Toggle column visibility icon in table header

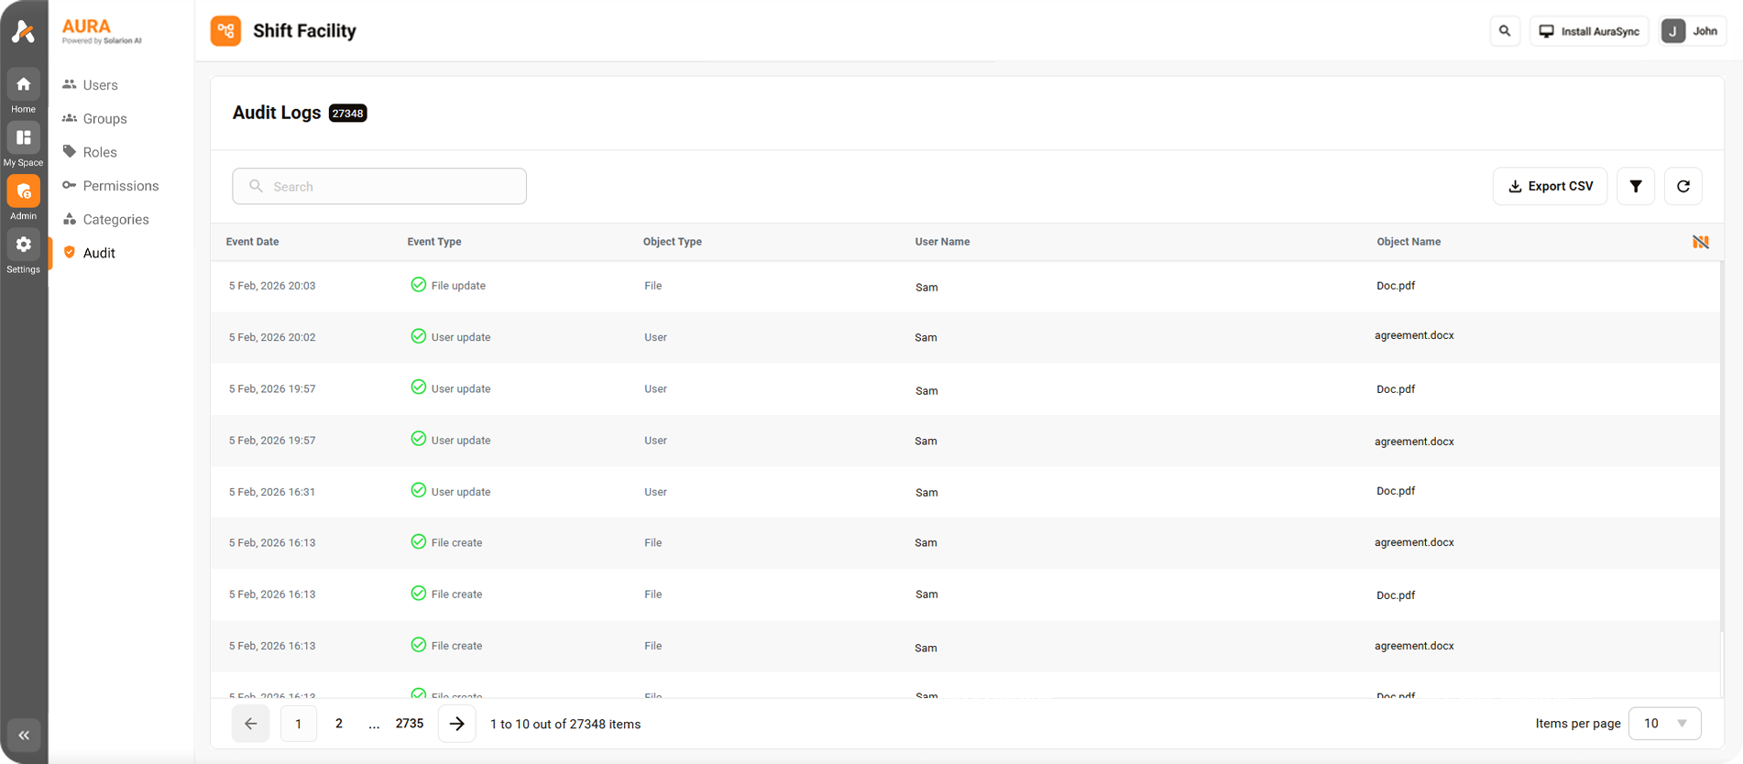click(x=1700, y=242)
